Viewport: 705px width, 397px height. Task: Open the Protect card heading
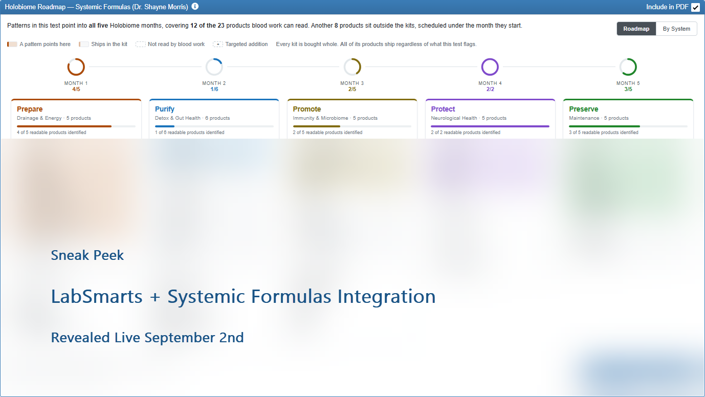(x=443, y=109)
